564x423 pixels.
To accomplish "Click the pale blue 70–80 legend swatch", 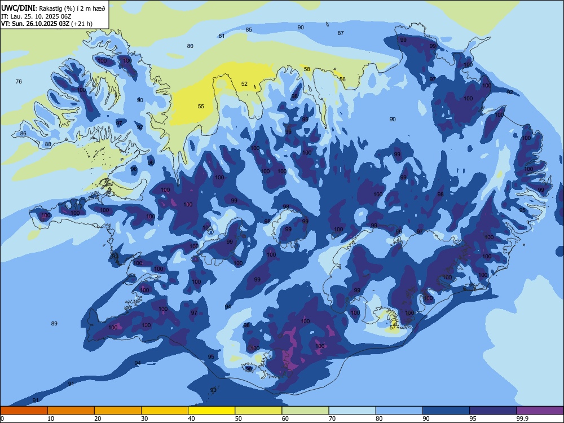I will [x=352, y=411].
